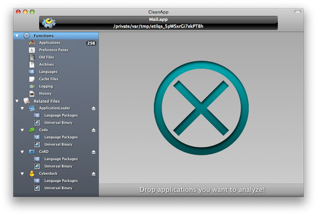Open the Archives function

tap(56, 65)
